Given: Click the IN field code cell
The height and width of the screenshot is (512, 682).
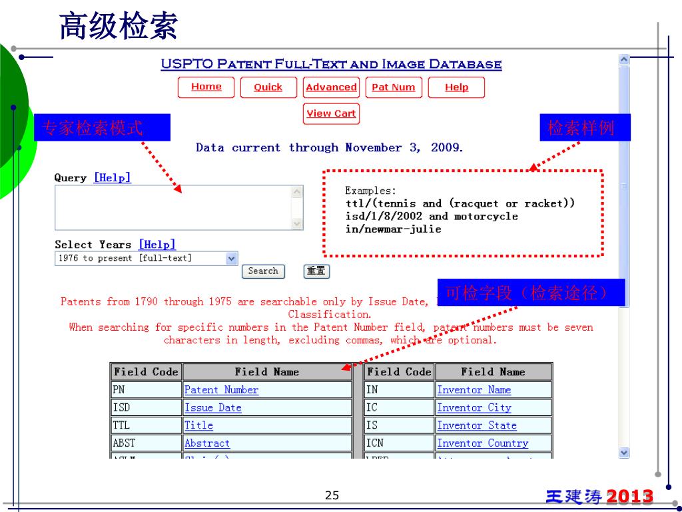Looking at the screenshot, I should [x=400, y=389].
